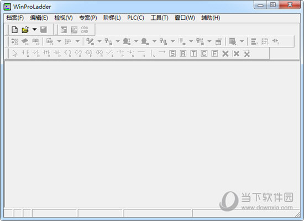Image resolution: width=304 pixels, height=221 pixels.
Task: Select the normally closed contact tool
Action: coord(36,53)
